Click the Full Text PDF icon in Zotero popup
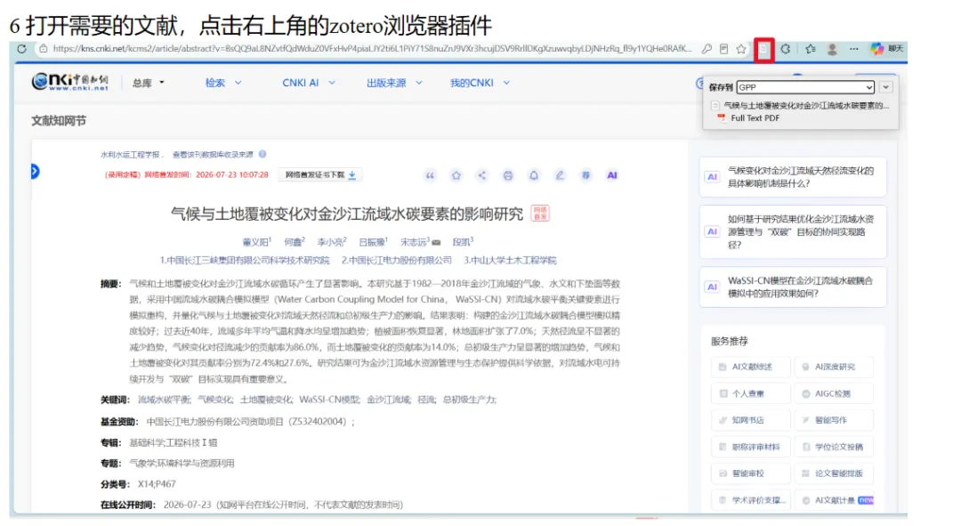 tap(722, 118)
